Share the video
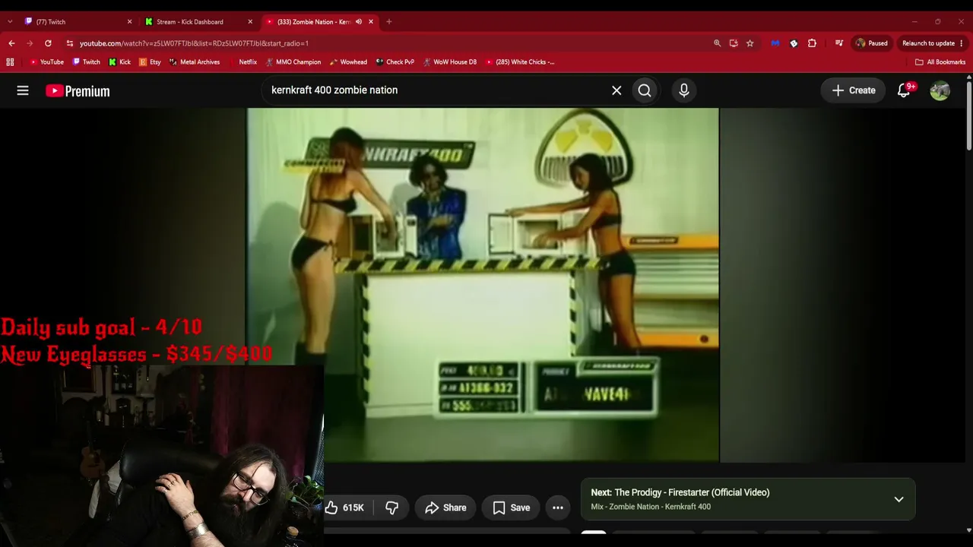The height and width of the screenshot is (547, 973). (445, 507)
